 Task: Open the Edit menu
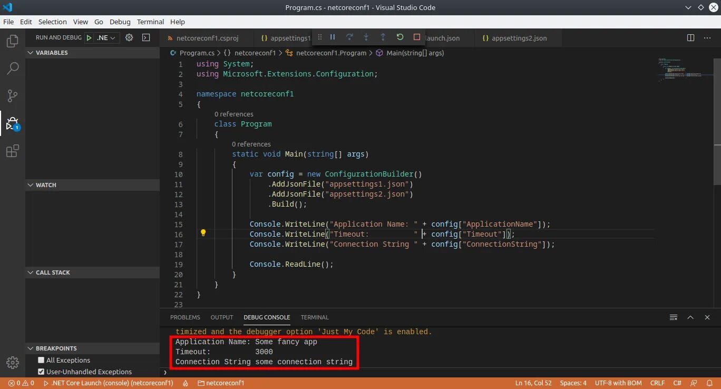(x=26, y=22)
